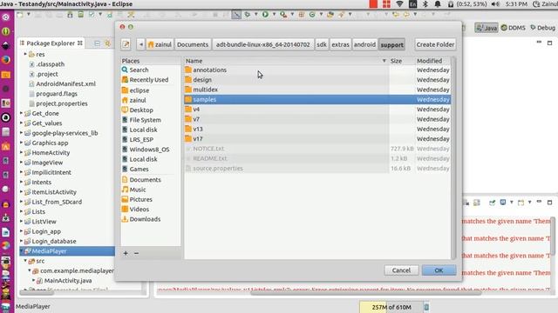The image size is (558, 313).
Task: Open Run button dropdown arrow
Action: [274, 15]
